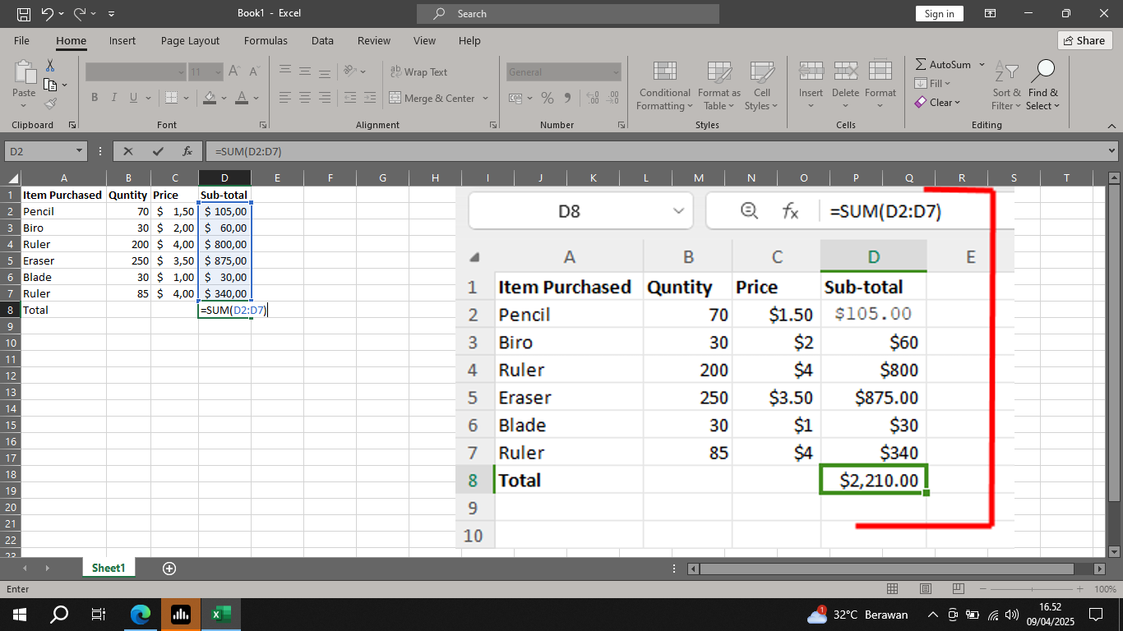This screenshot has width=1123, height=631.
Task: Toggle Bold formatting button
Action: pos(95,98)
